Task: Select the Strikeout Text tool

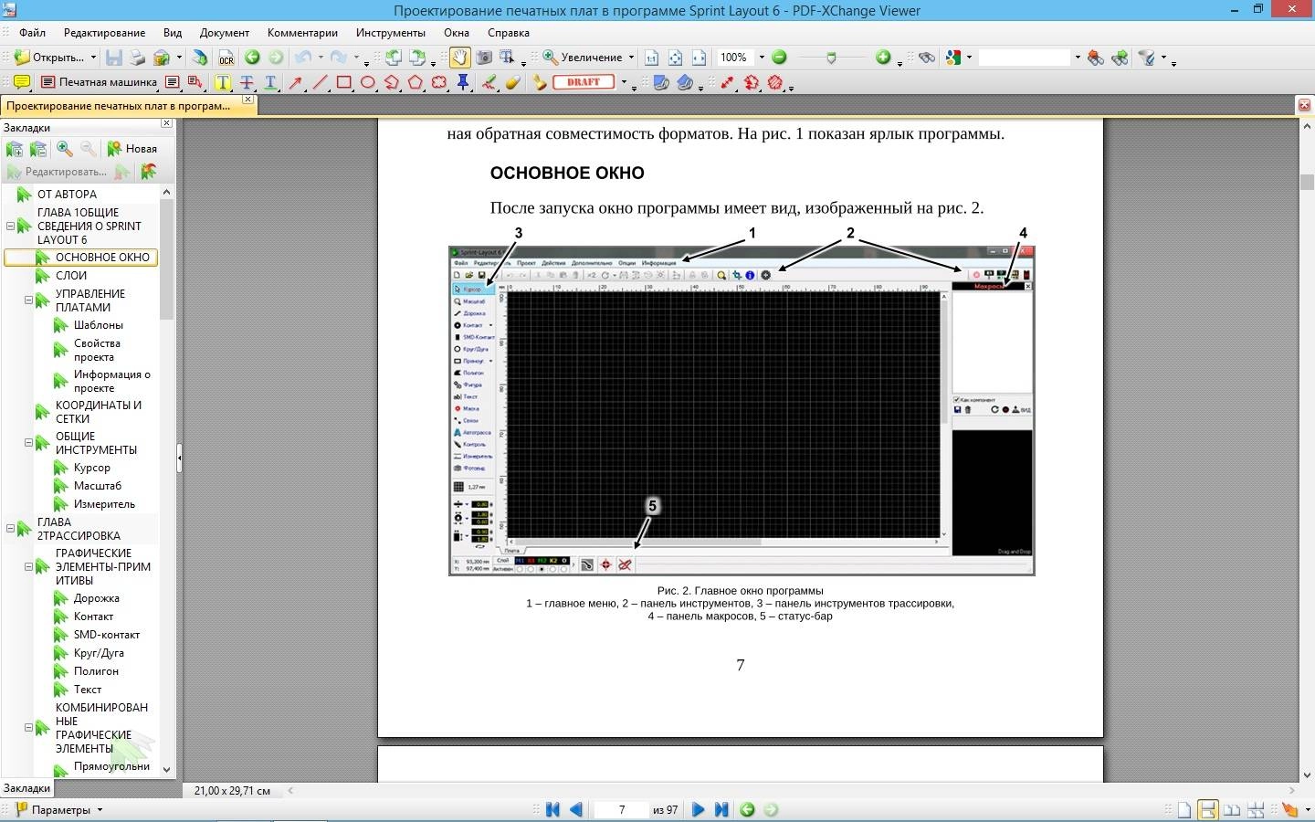Action: [x=247, y=82]
